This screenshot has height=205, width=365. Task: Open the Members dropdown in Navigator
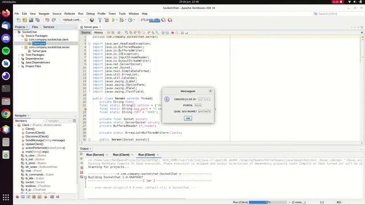(x=30, y=121)
